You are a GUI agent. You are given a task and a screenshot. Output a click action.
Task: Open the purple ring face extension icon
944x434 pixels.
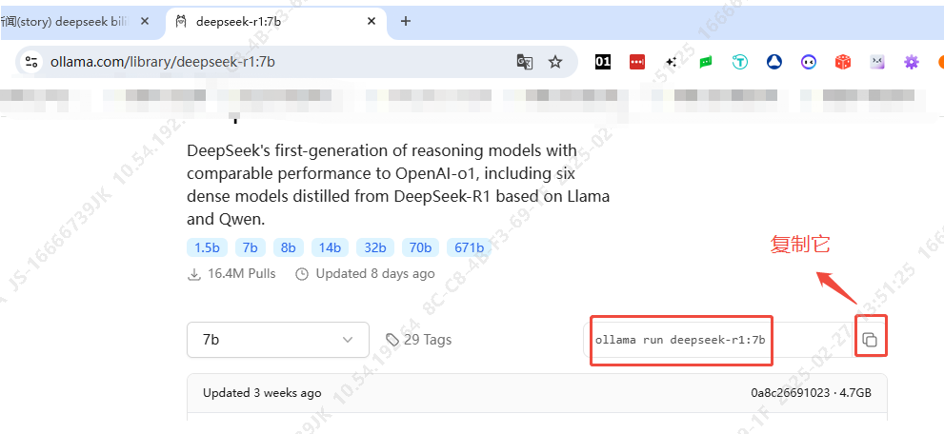pyautogui.click(x=809, y=61)
